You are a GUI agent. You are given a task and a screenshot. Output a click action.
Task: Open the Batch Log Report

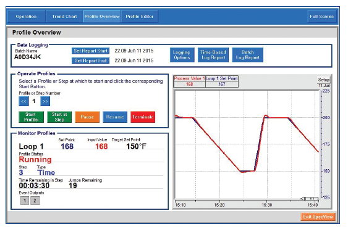[x=247, y=55]
